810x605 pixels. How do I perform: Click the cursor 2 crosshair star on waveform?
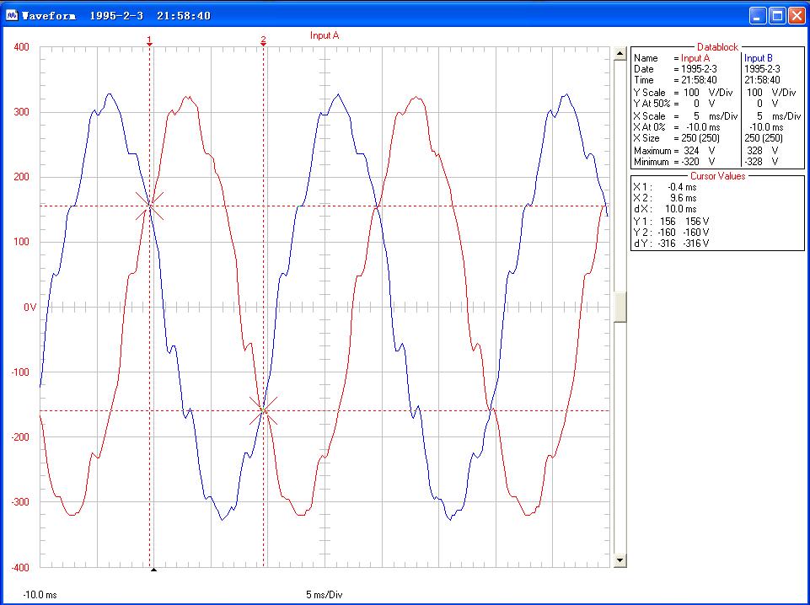pyautogui.click(x=264, y=410)
